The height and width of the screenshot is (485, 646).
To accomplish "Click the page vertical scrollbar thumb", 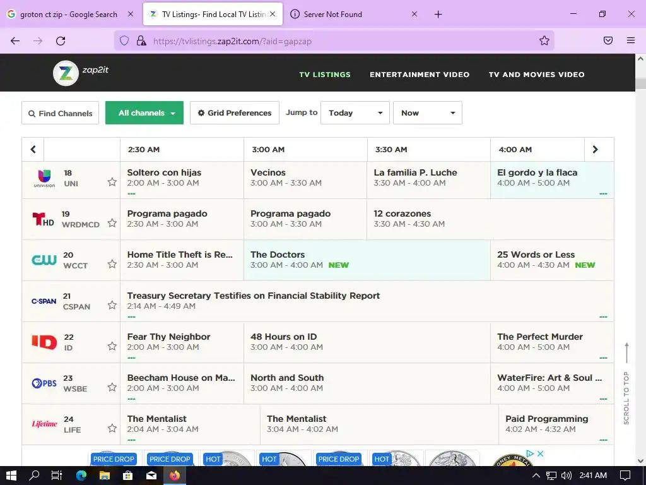I will (641, 83).
